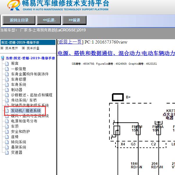This screenshot has width=175, height=175.
Task: Go forward with the >>前进 button
Action: point(74,20)
